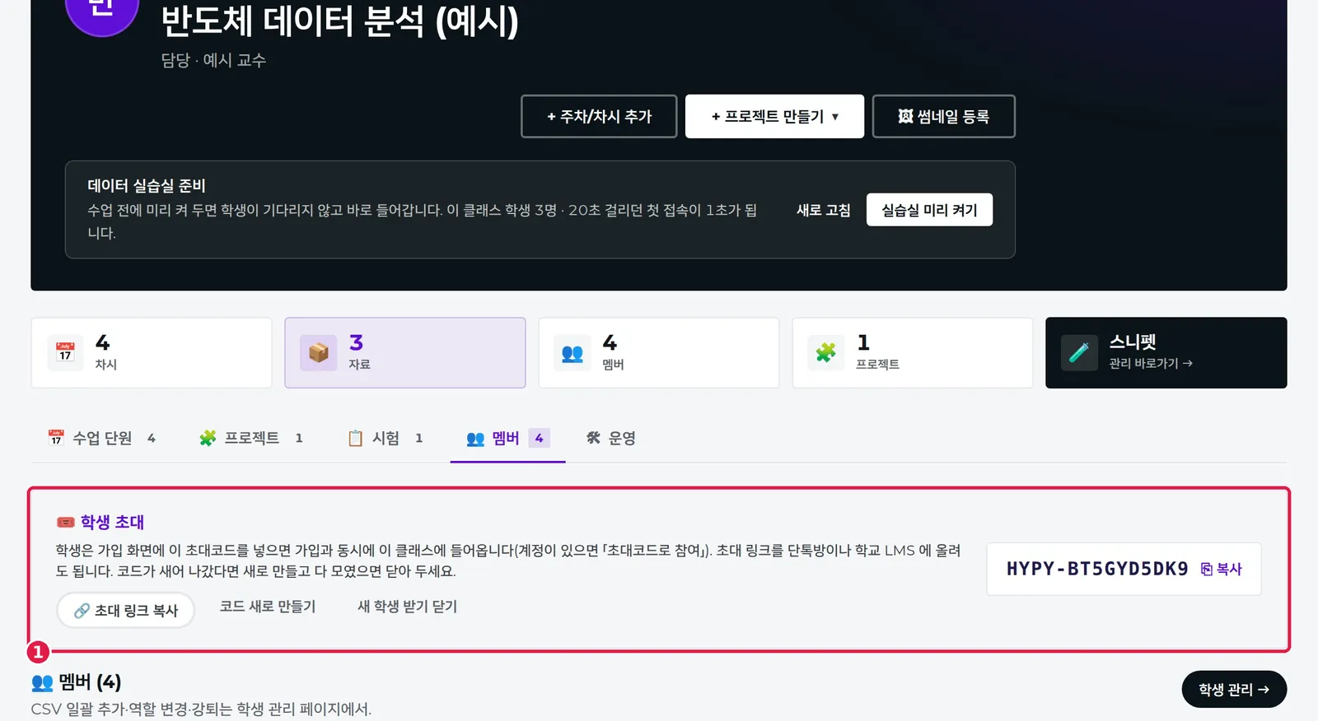Viewport: 1318px width, 721px height.
Task: Open the 운영 tab
Action: pyautogui.click(x=611, y=438)
